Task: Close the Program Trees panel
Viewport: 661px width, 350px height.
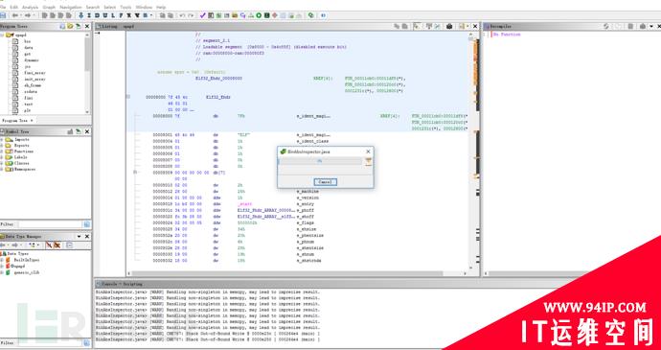Action: pyautogui.click(x=87, y=26)
